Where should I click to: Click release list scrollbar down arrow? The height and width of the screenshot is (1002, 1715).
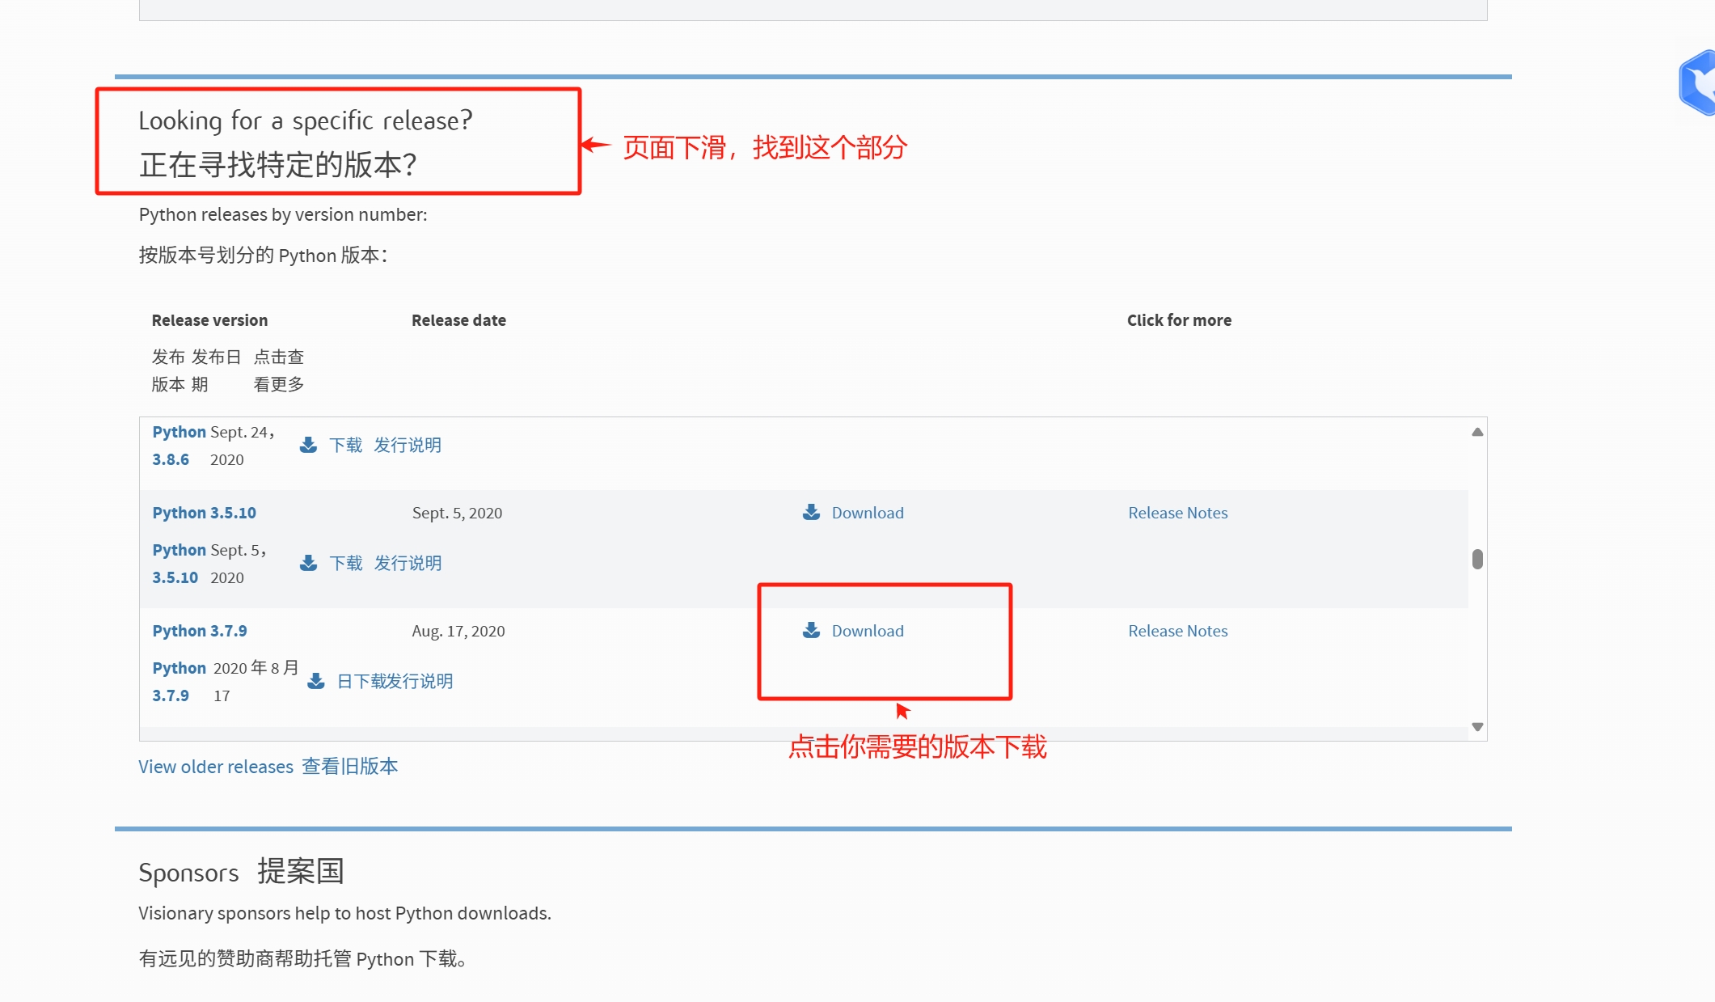pos(1477,727)
